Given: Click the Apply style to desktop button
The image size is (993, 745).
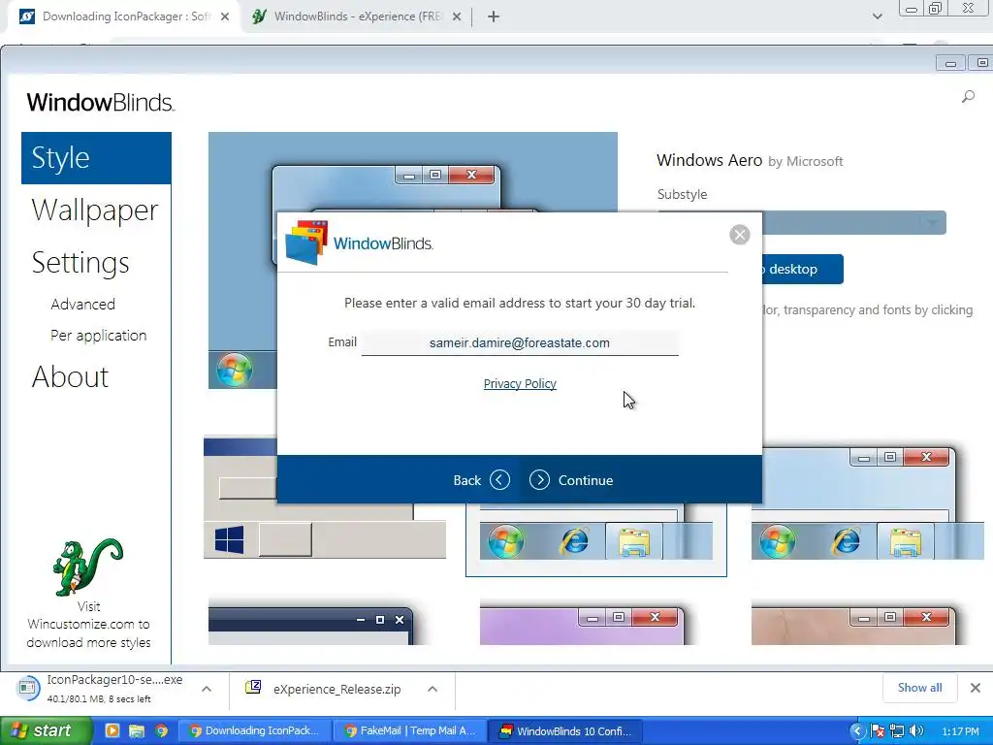Looking at the screenshot, I should pos(802,270).
